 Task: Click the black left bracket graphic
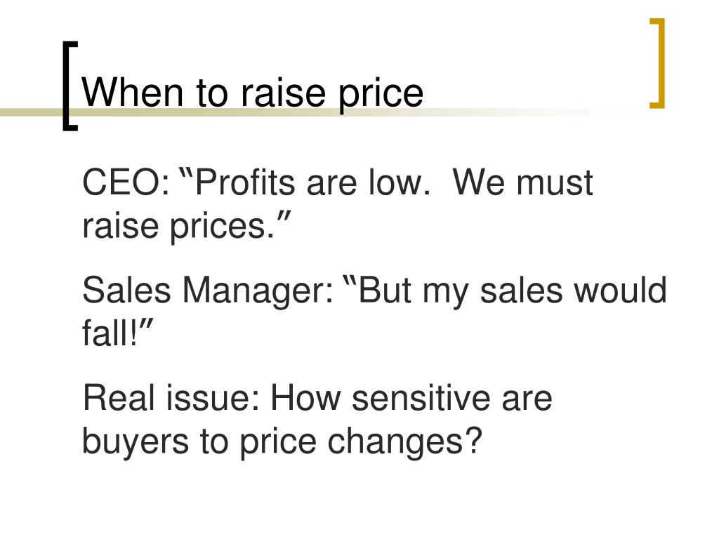[70, 86]
